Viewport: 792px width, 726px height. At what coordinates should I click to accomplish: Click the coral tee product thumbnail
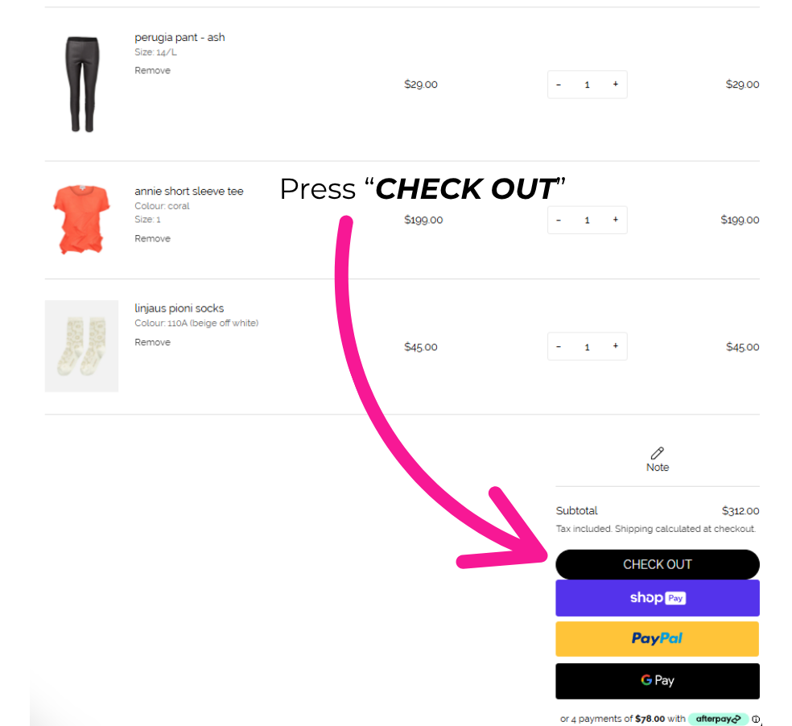[x=80, y=219]
